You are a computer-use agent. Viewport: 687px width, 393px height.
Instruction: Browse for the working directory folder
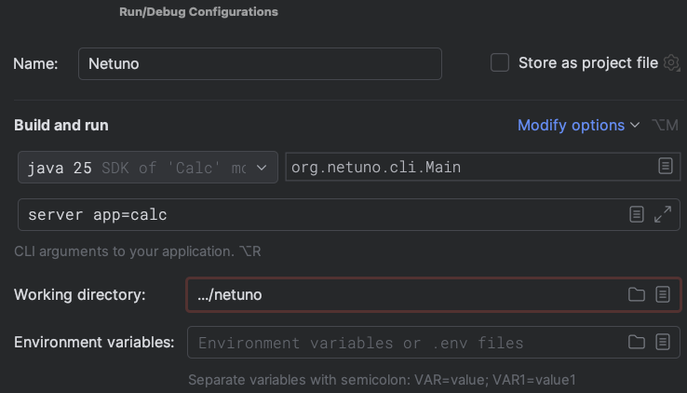[x=637, y=294]
